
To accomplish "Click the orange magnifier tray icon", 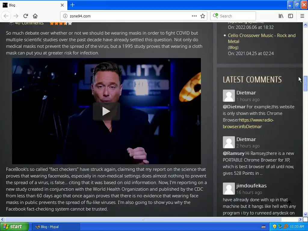I will 286,227.
